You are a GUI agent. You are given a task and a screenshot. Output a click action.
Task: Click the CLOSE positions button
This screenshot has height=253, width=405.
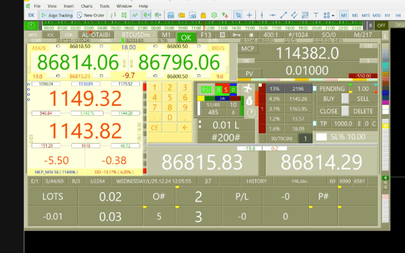click(x=329, y=111)
